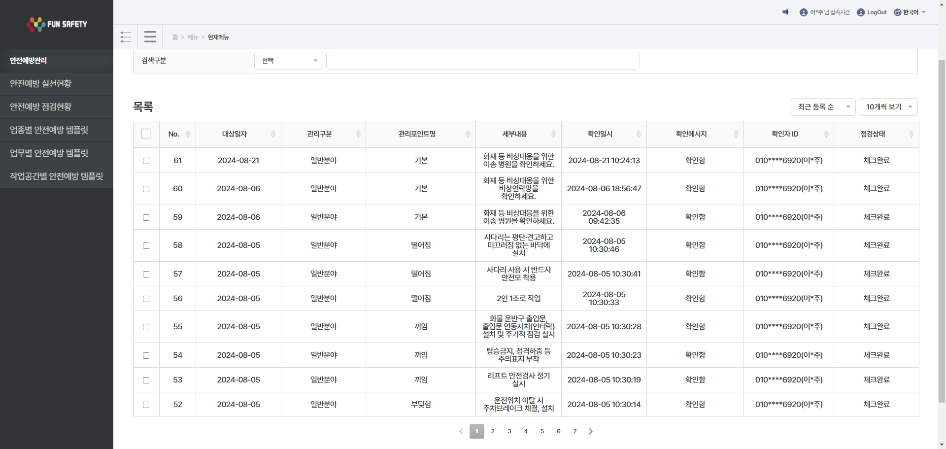946x449 pixels.
Task: Click the 이*주님 접속시간 text
Action: [x=830, y=12]
